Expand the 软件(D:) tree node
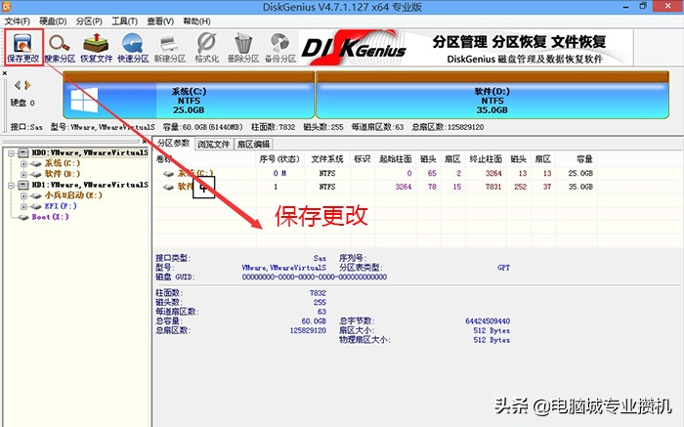Image resolution: width=684 pixels, height=427 pixels. point(24,175)
